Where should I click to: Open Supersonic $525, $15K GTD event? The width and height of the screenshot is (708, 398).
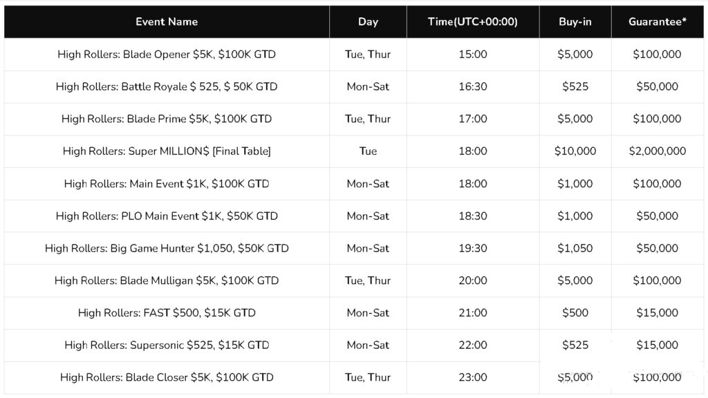[167, 345]
